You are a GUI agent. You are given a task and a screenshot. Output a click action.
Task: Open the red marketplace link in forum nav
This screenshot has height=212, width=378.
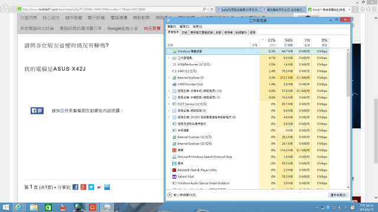pos(152,28)
